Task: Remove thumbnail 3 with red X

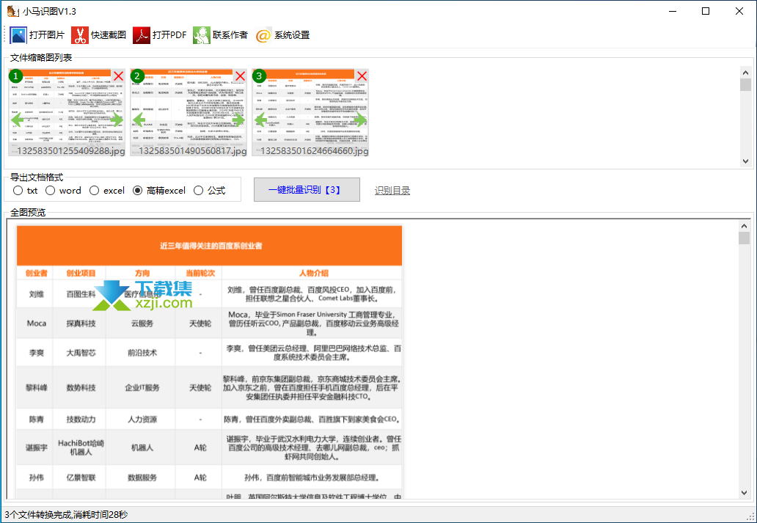Action: [362, 76]
